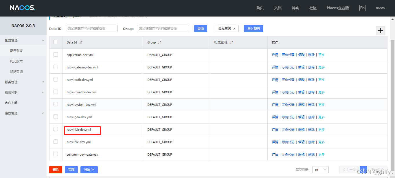This screenshot has height=178, width=395.
Task: Sort by 归属应用 column arrows
Action: pos(232,42)
